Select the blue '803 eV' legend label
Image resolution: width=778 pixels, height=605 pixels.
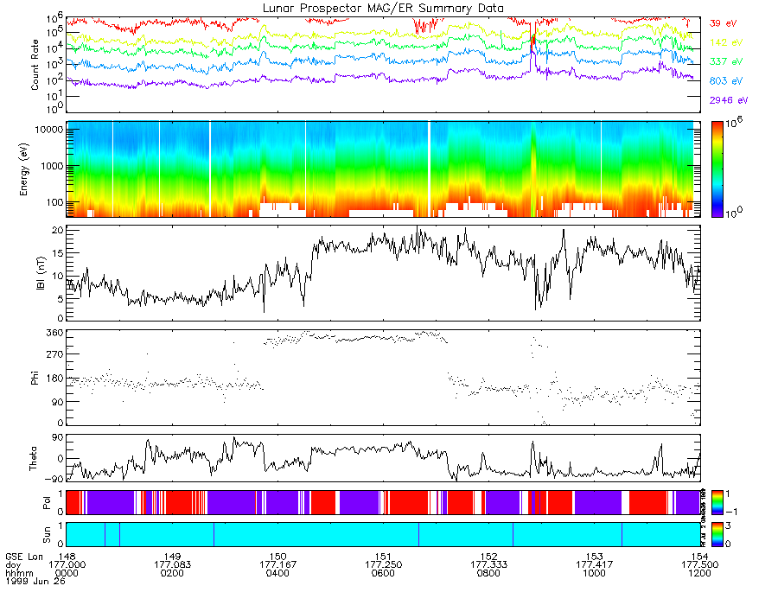tap(725, 81)
